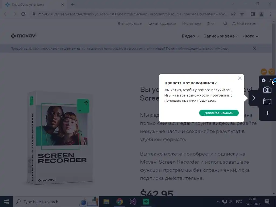Toggle the browser side panel icon
Screen dimensions: 276x207
click(253, 14)
